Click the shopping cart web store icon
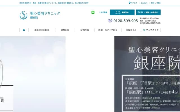The height and width of the screenshot is (112, 180). point(144,30)
